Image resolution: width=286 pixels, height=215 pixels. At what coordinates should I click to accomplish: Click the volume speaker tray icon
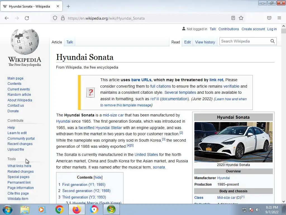[258, 210]
